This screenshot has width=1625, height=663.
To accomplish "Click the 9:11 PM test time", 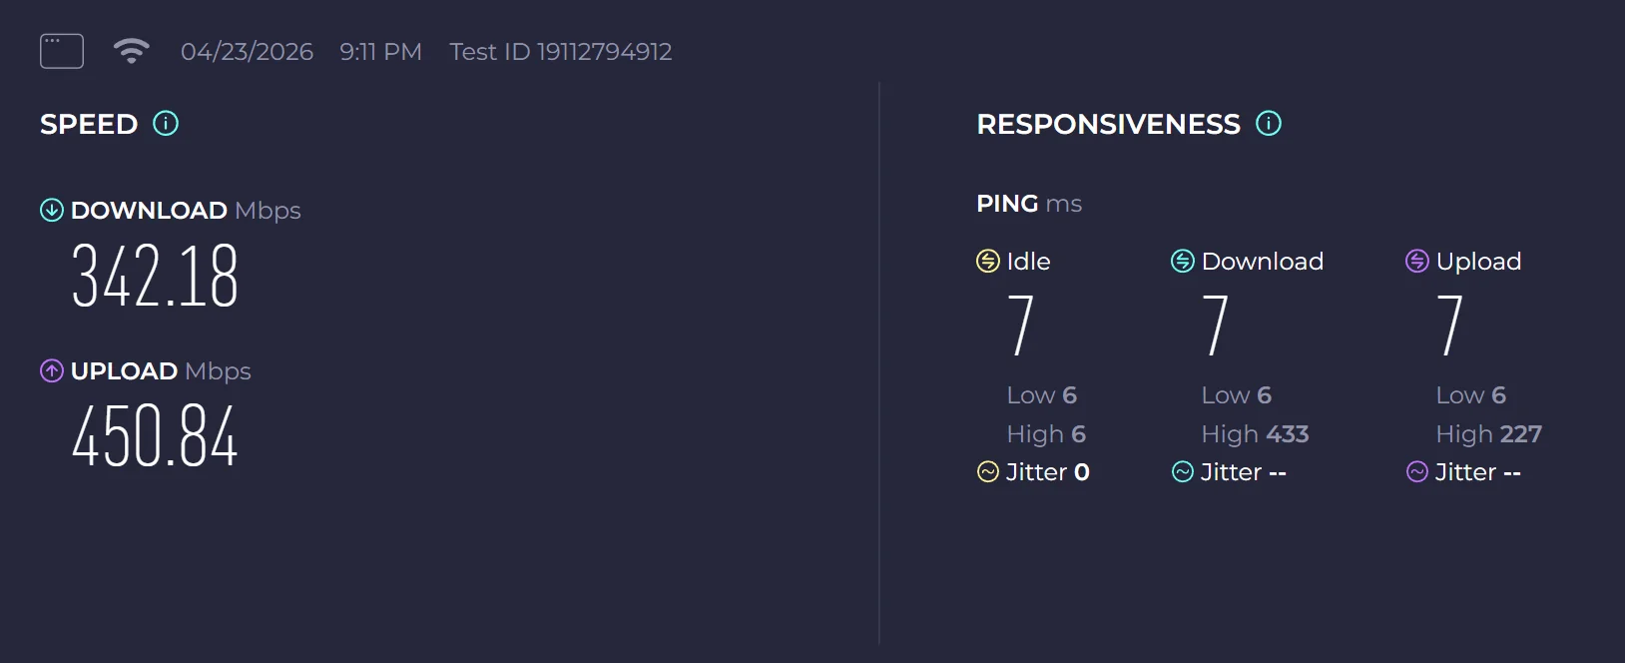I will pyautogui.click(x=380, y=52).
